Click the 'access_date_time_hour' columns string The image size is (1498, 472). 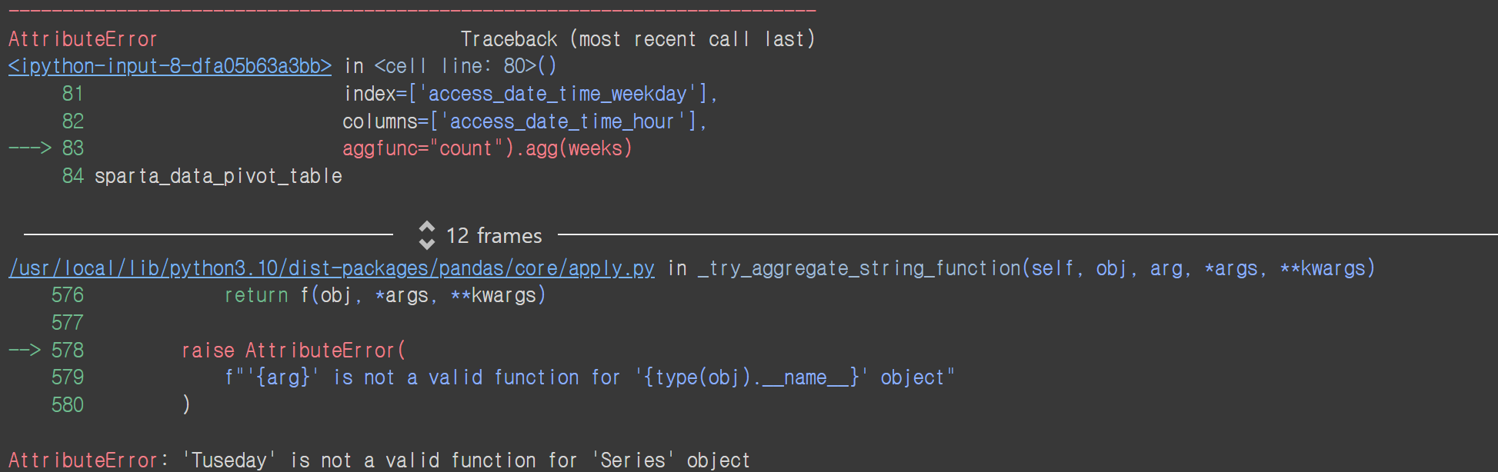pyautogui.click(x=562, y=121)
